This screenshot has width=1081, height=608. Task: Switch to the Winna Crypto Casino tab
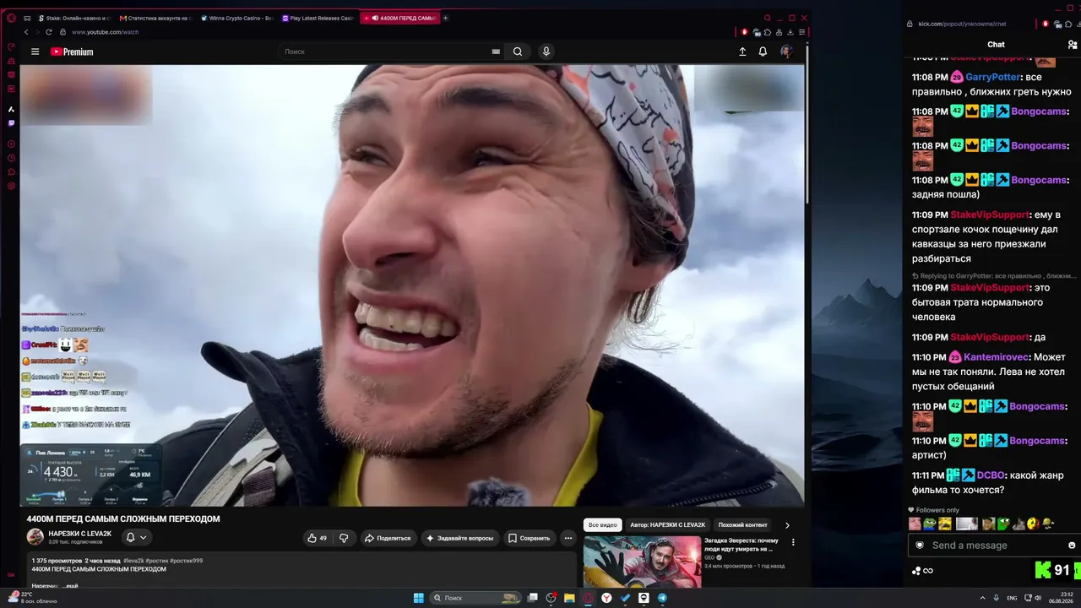coord(237,18)
